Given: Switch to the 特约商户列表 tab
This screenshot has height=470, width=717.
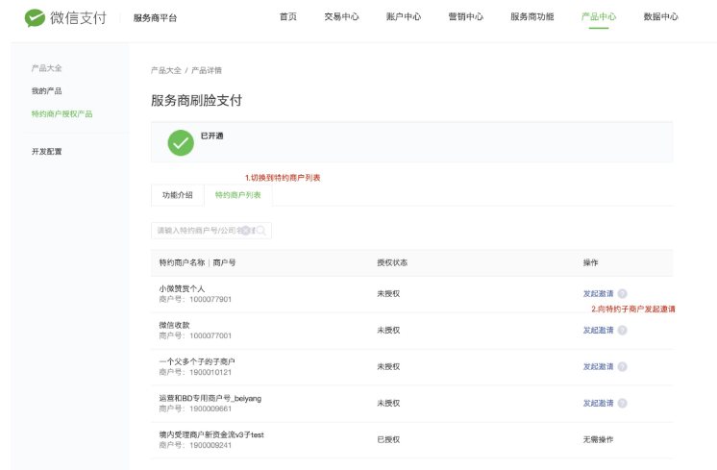Looking at the screenshot, I should pos(237,195).
